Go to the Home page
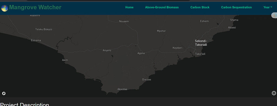The width and height of the screenshot is (277, 106). pos(129,7)
